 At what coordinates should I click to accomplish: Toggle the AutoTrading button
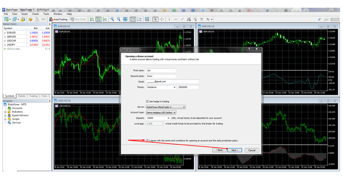point(58,19)
